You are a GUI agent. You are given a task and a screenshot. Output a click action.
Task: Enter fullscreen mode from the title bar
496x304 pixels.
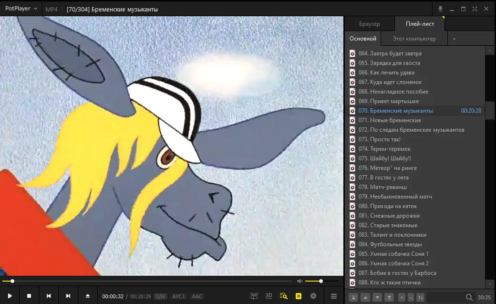click(475, 9)
